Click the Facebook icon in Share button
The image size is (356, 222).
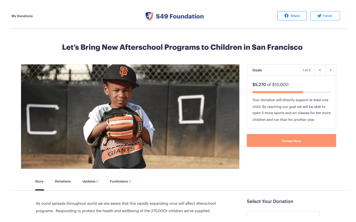click(x=286, y=16)
